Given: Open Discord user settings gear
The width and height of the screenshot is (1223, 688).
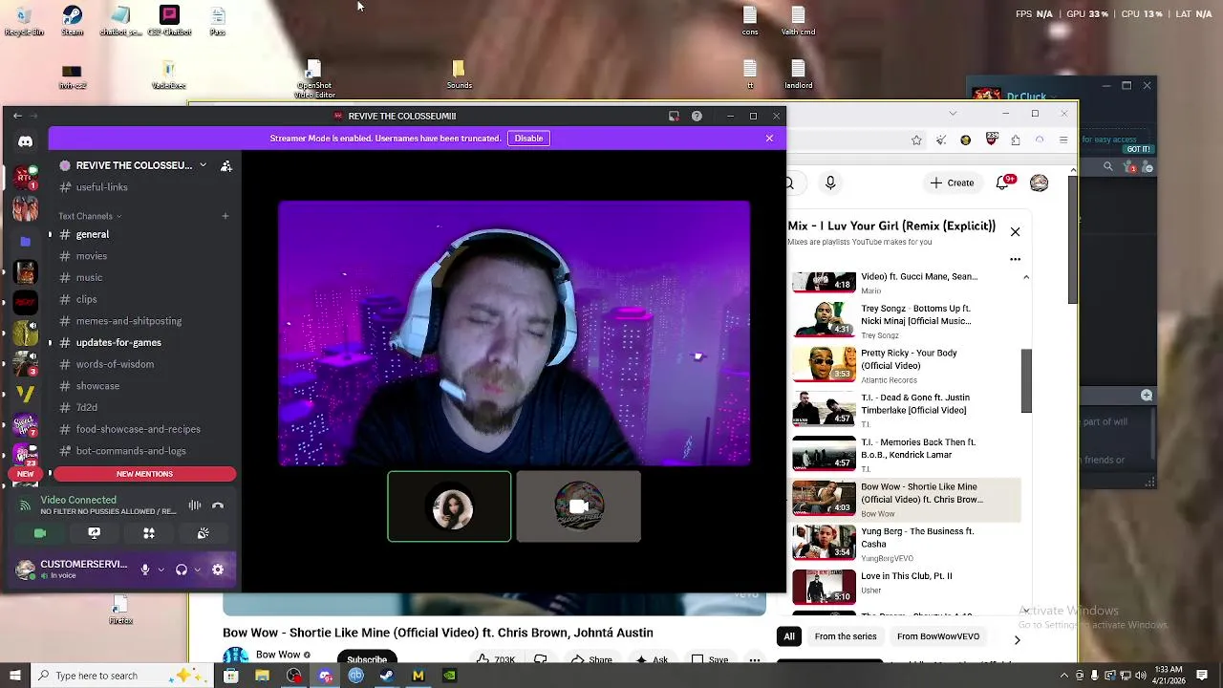Looking at the screenshot, I should [x=218, y=570].
